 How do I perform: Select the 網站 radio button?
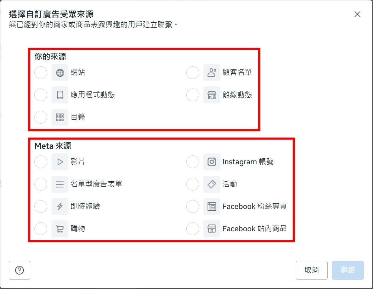[41, 73]
